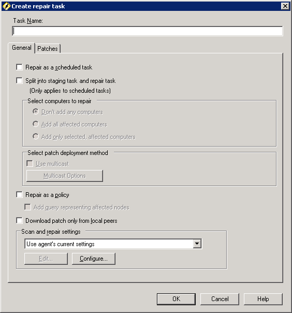Click the LANDesk icon in title bar
This screenshot has width=292, height=313.
(6, 6)
